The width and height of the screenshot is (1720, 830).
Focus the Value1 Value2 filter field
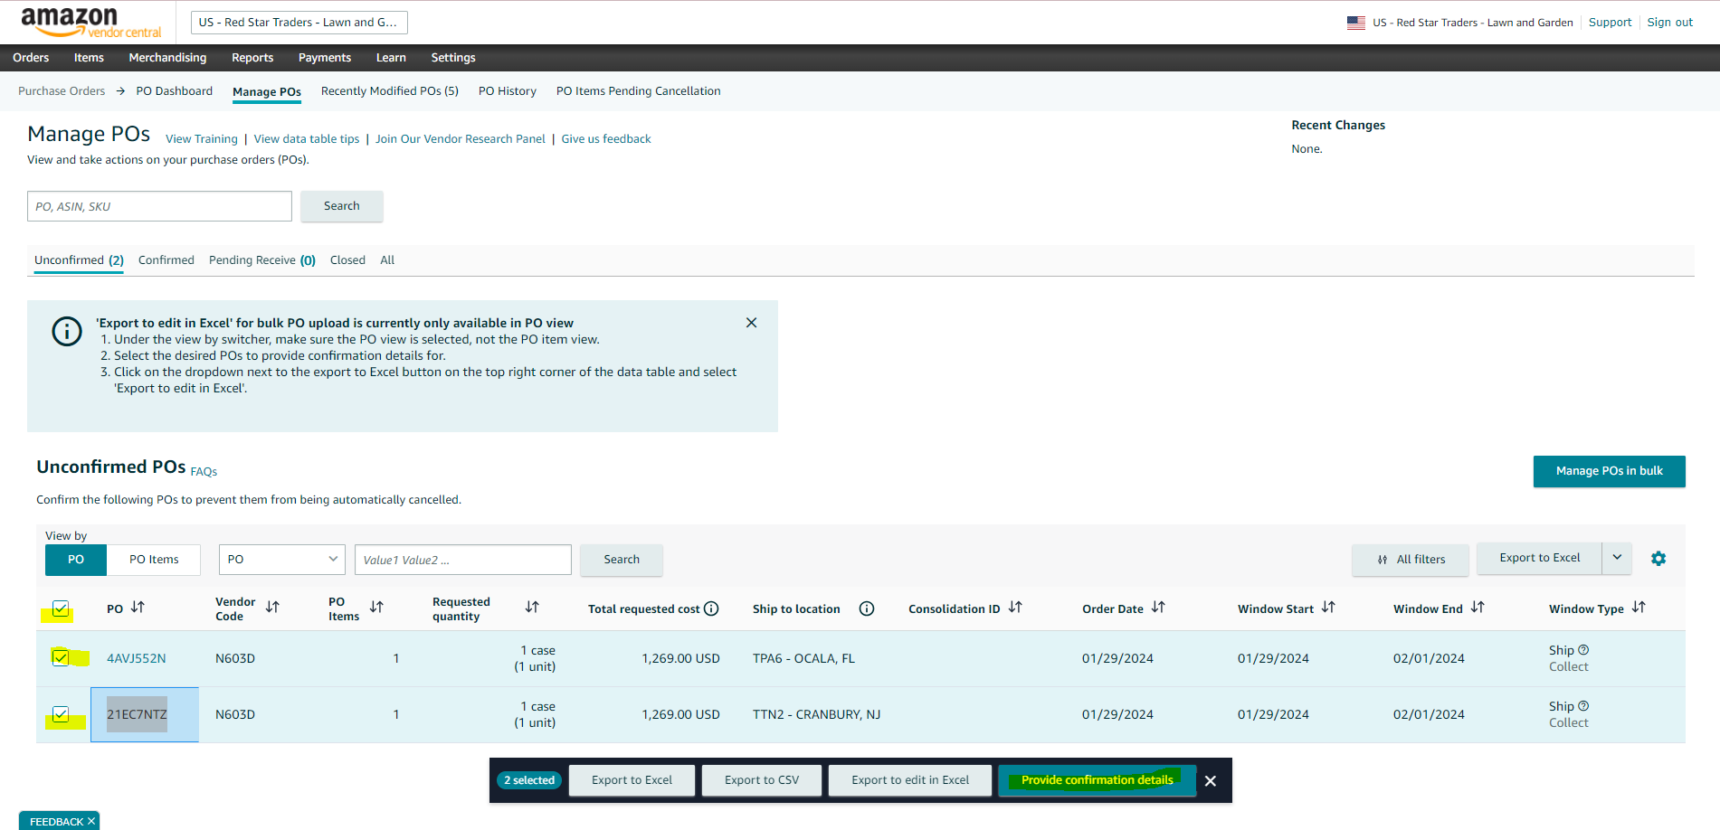463,560
